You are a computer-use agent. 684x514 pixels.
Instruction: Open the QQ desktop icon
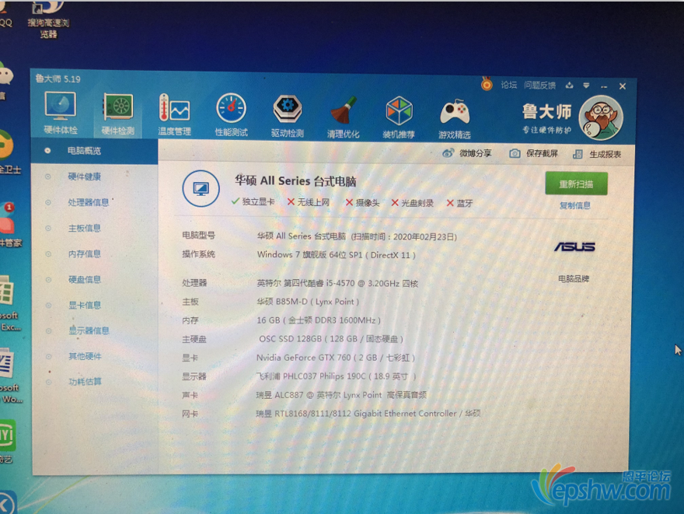click(5, 16)
